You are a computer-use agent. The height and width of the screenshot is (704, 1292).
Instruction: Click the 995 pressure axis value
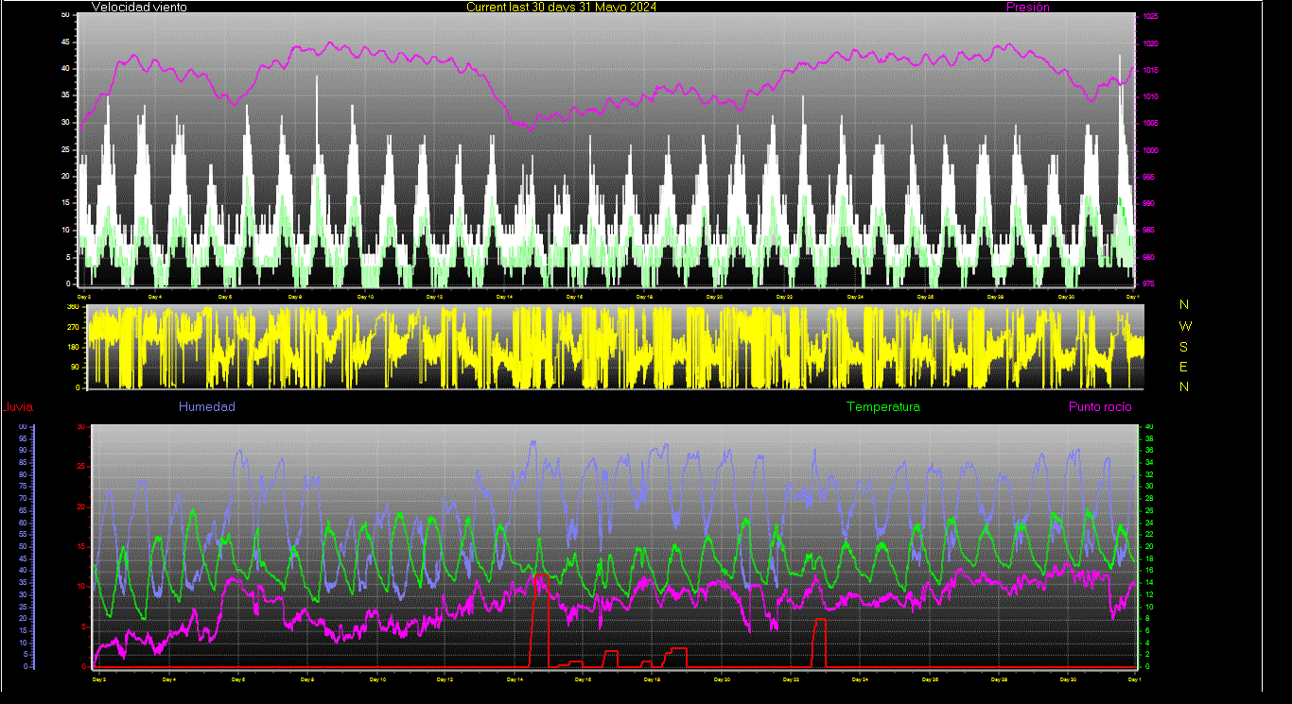click(x=1149, y=178)
